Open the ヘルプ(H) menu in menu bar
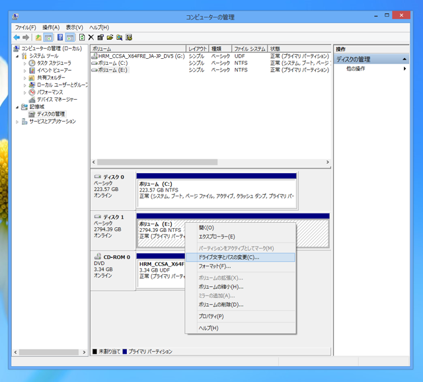Image resolution: width=423 pixels, height=382 pixels. (99, 28)
